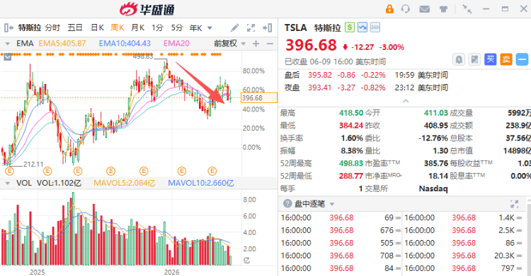Click the 最低 value 384.24
The width and height of the screenshot is (531, 276).
coord(351,126)
